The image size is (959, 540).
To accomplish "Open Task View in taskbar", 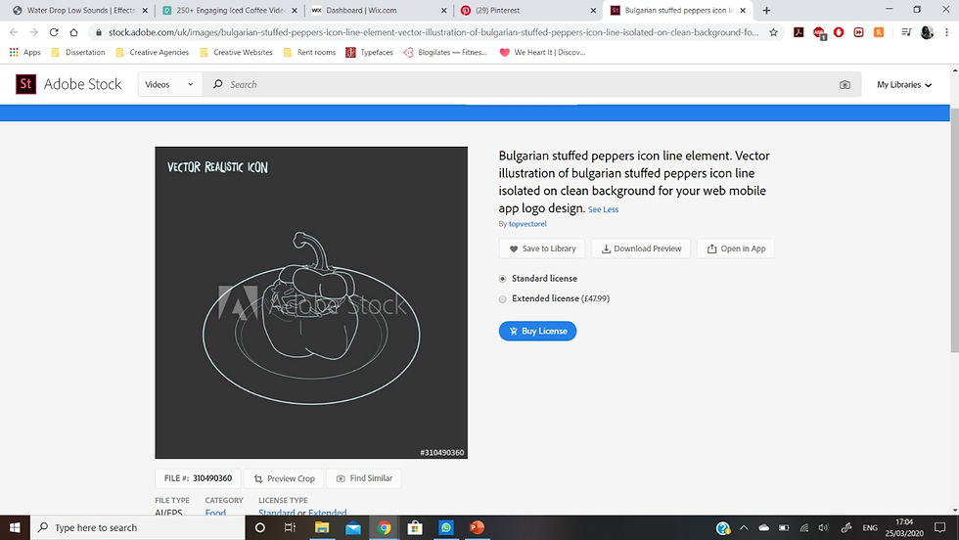I will point(290,527).
